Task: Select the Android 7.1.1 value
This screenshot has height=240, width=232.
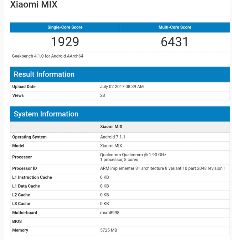Action: tap(113, 137)
